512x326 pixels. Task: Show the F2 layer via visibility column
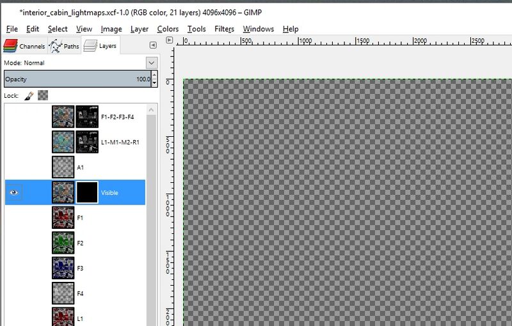[13, 243]
